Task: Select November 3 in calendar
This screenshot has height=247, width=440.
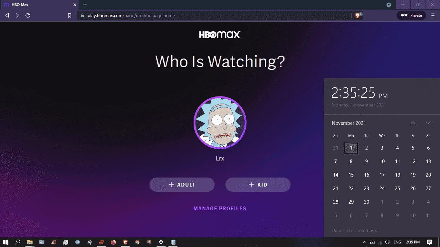Action: pyautogui.click(x=382, y=148)
